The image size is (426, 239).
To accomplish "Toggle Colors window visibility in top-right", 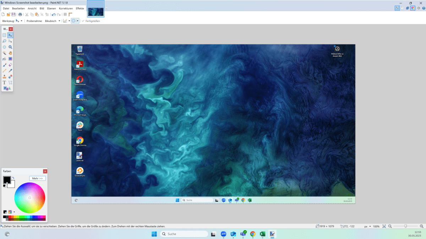I will coord(413,8).
